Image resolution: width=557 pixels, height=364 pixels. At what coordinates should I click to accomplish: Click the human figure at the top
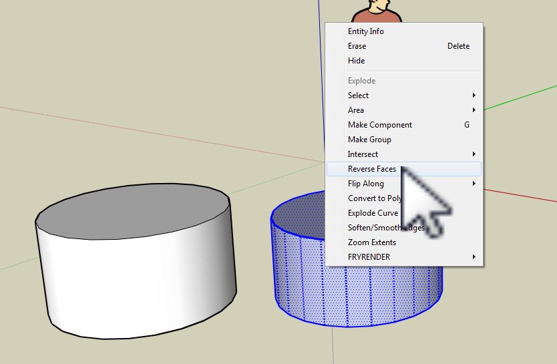[x=377, y=11]
